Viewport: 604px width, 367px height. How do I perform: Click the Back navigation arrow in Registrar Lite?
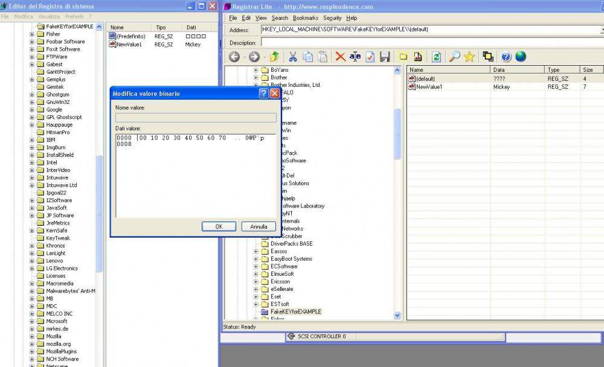point(234,57)
